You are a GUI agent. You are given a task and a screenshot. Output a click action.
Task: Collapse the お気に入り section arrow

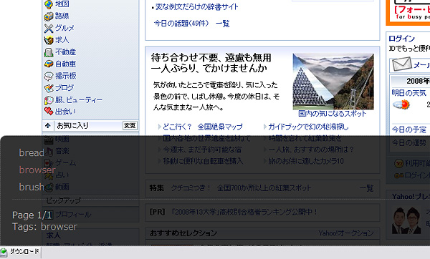click(48, 126)
